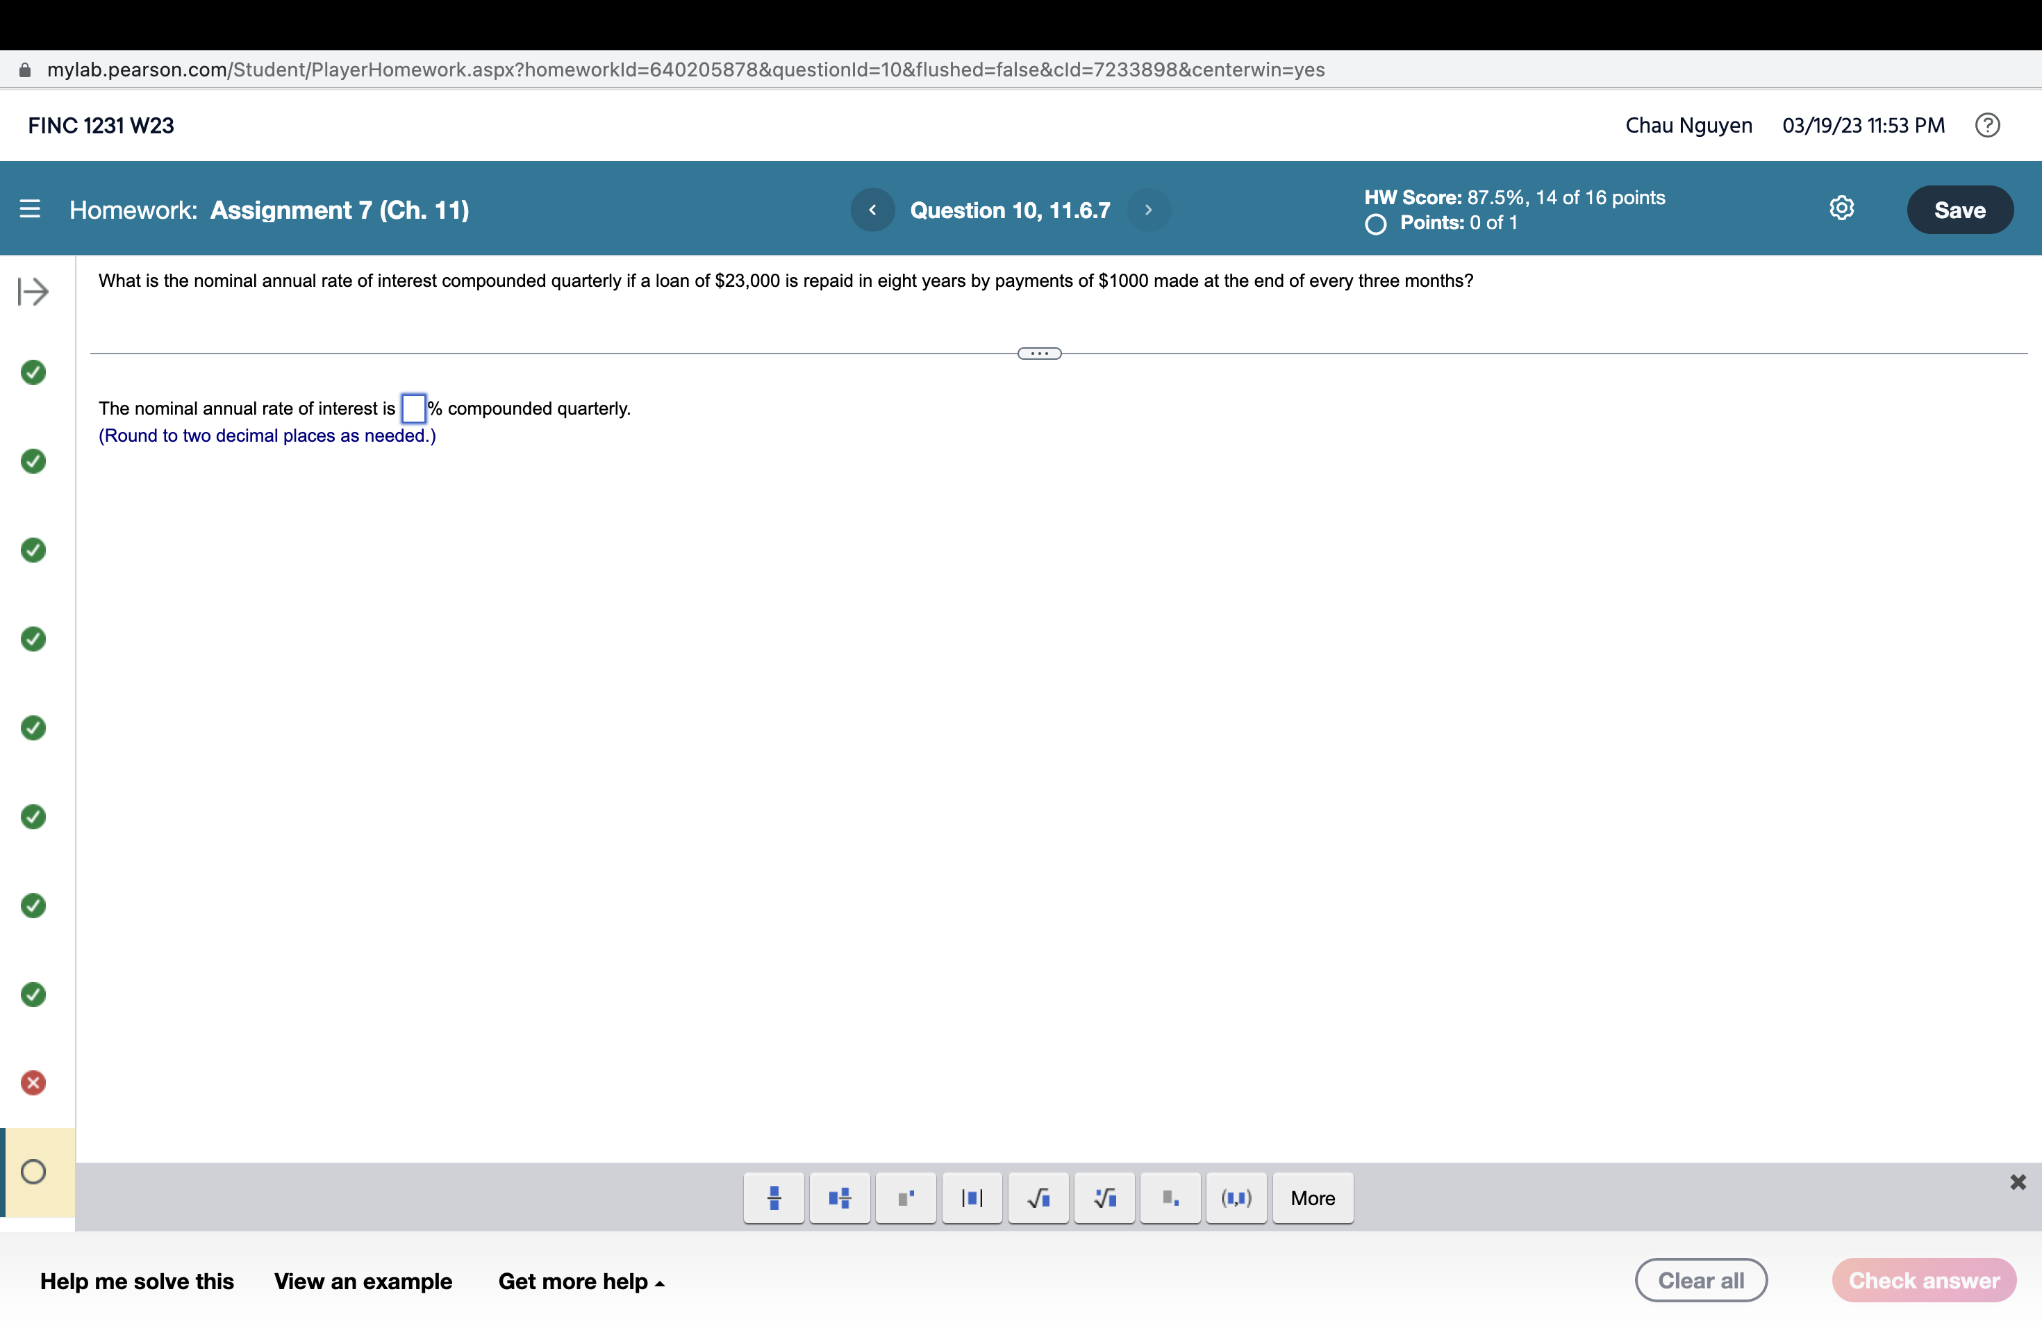The image size is (2042, 1328).
Task: Insert a square root symbol
Action: coord(1038,1197)
